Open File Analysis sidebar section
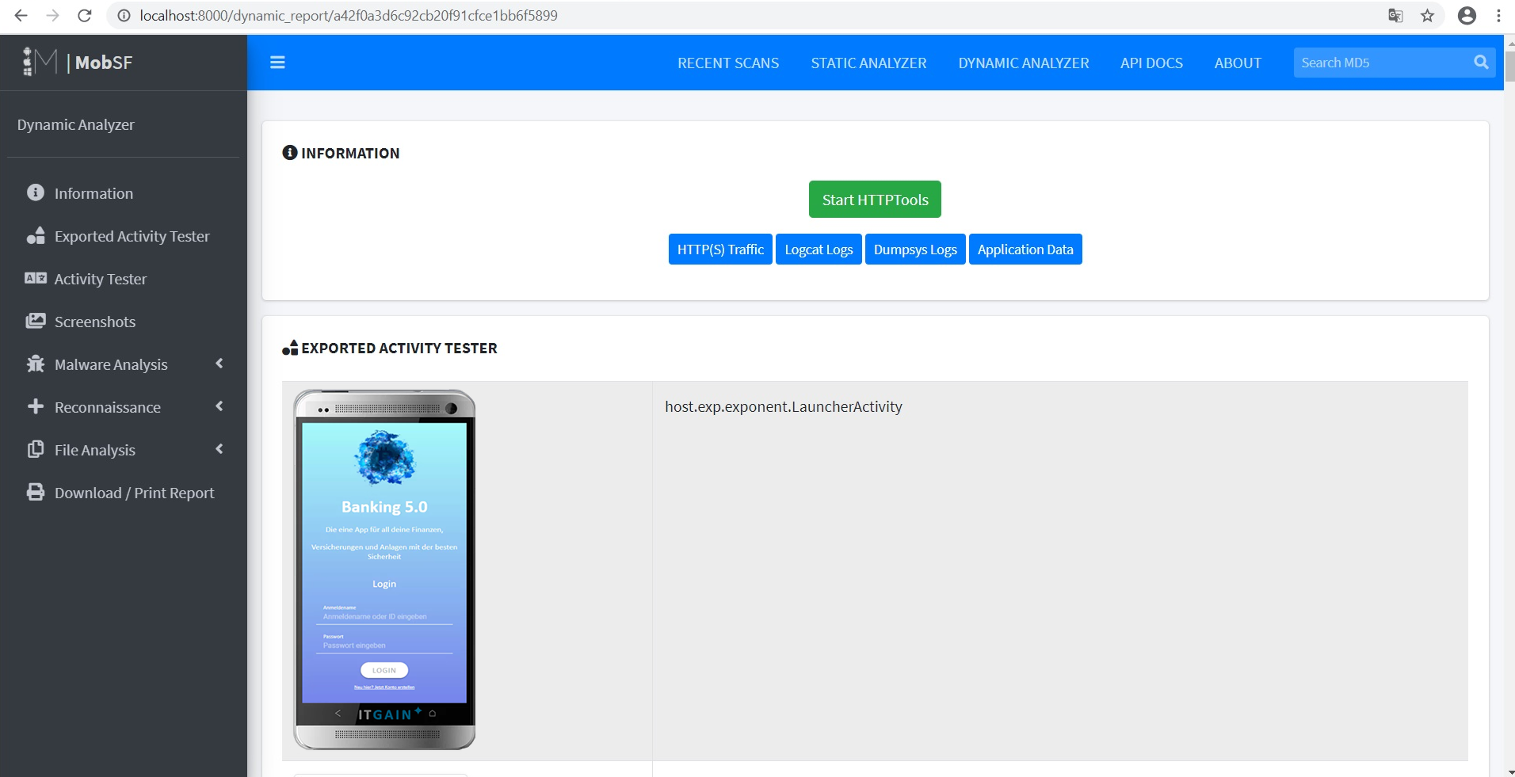 point(95,450)
